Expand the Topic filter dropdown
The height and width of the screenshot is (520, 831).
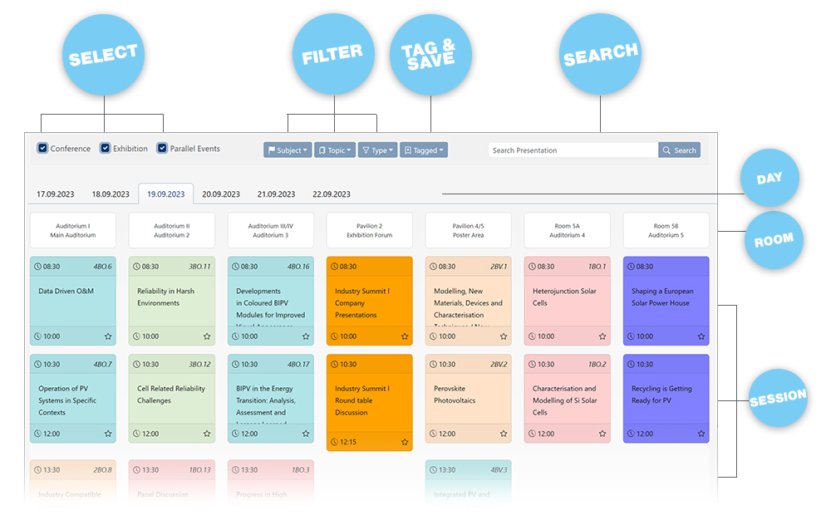coord(334,150)
